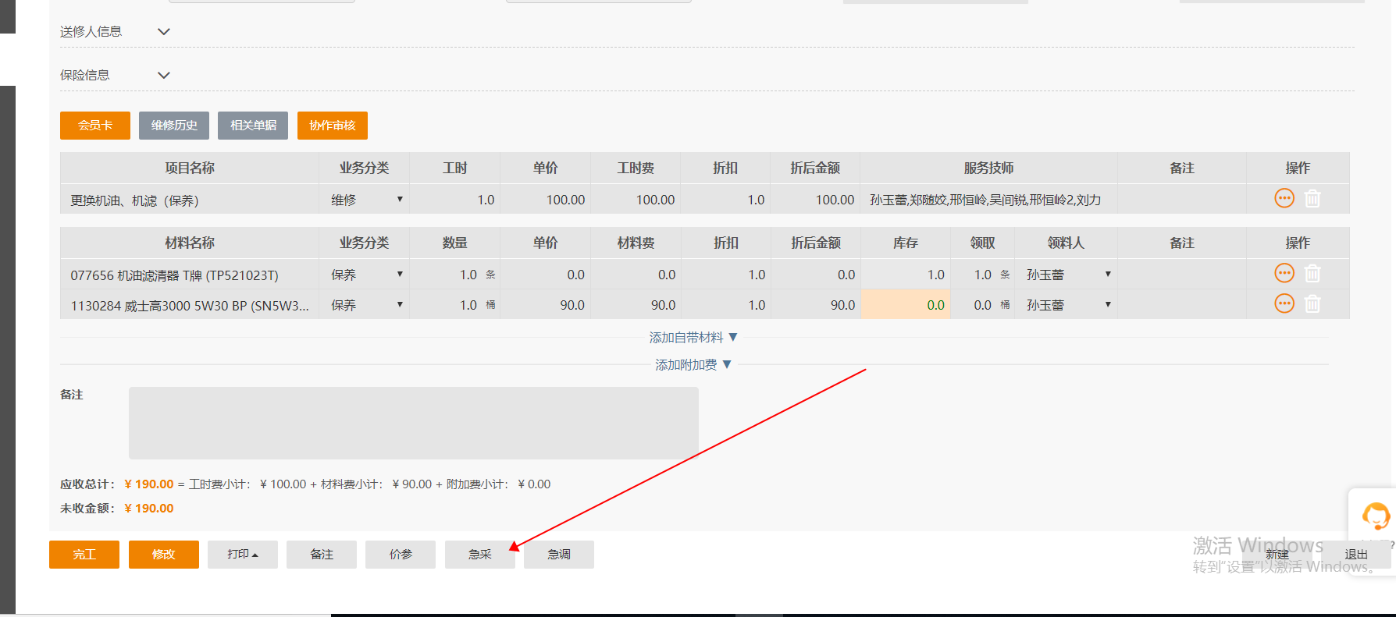Edit 折扣 value of 更换机油、机滤 row
This screenshot has width=1396, height=617.
tap(725, 200)
